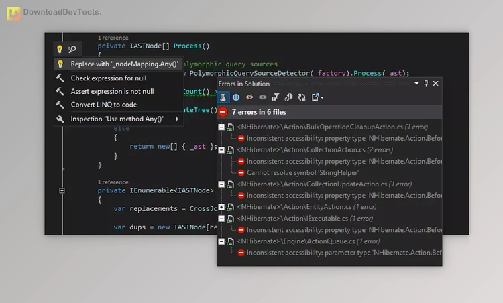Click 'replacements' variable in code

[154, 208]
